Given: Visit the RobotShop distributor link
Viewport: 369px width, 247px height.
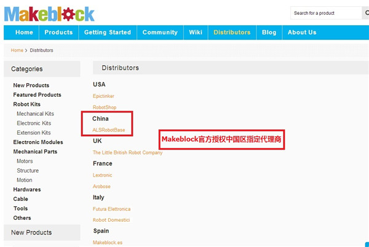Looking at the screenshot, I should (105, 107).
